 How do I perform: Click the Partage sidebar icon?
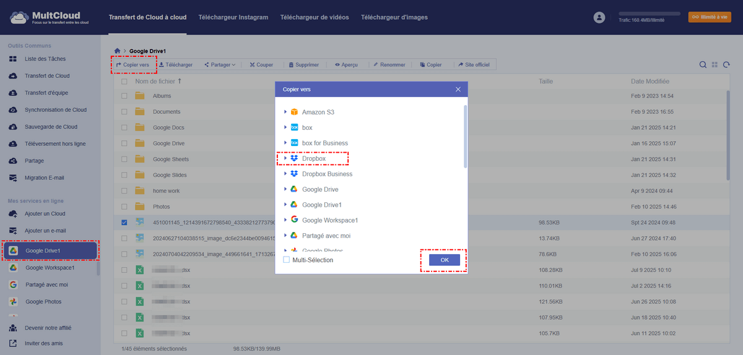[x=13, y=161]
